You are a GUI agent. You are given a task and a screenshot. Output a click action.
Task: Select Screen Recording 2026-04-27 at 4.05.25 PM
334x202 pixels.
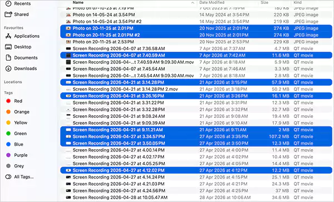coord(196,164)
